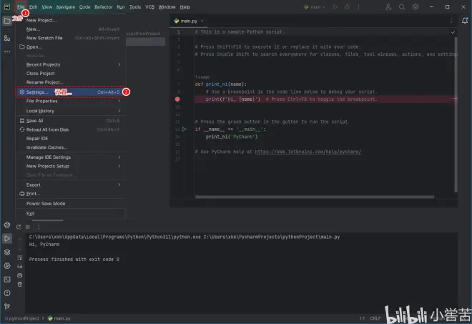
Task: Expand the Manage IDE Settings submenu
Action: tap(72, 157)
